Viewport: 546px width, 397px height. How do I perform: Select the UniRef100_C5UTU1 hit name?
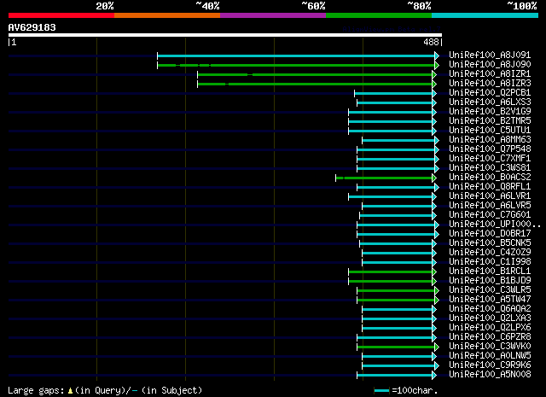pos(490,130)
